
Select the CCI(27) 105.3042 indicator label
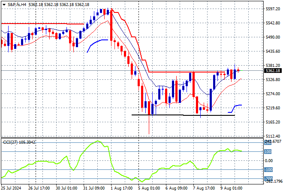(19, 142)
